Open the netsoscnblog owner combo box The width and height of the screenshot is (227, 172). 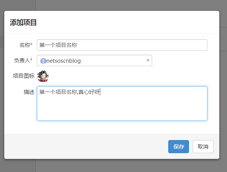tap(94, 60)
